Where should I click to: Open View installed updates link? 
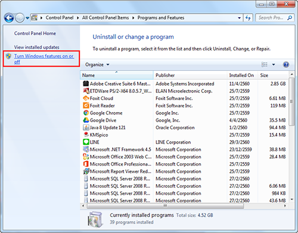click(x=37, y=47)
